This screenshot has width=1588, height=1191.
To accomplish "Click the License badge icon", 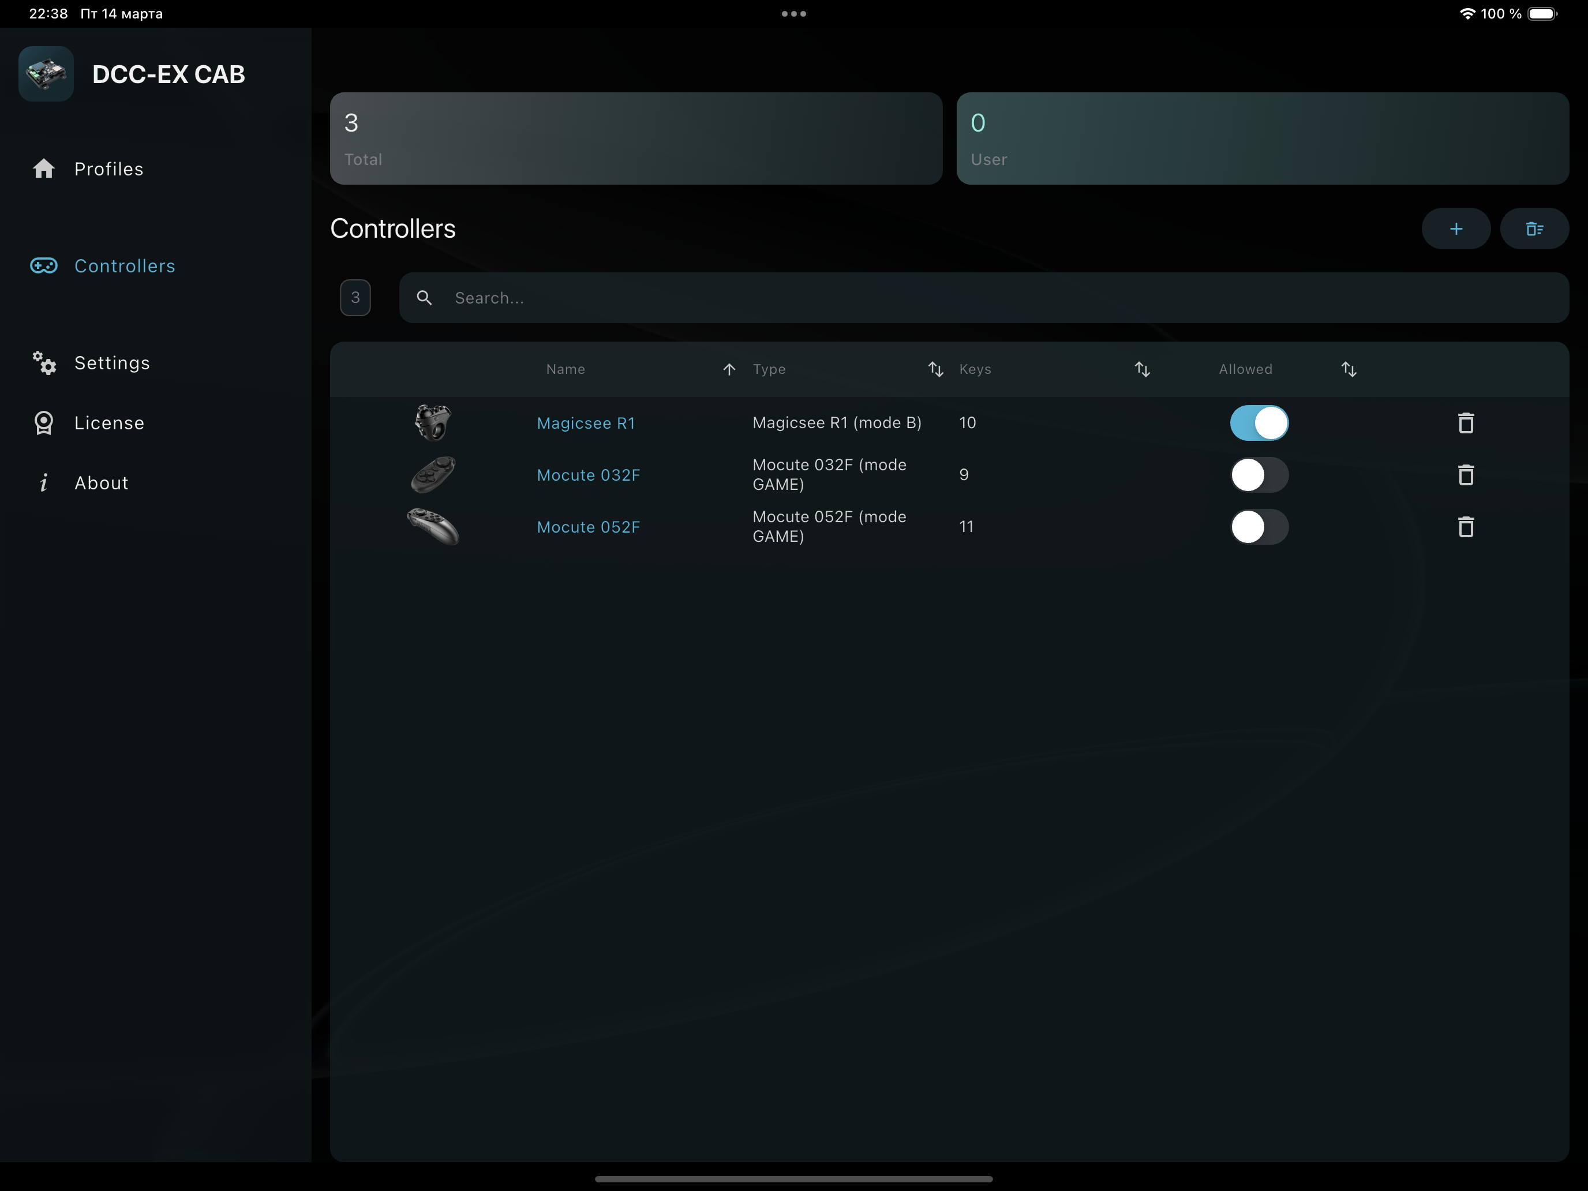I will click(44, 423).
